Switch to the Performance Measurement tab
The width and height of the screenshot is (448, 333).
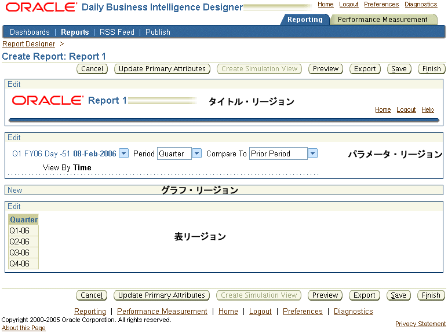(x=383, y=20)
